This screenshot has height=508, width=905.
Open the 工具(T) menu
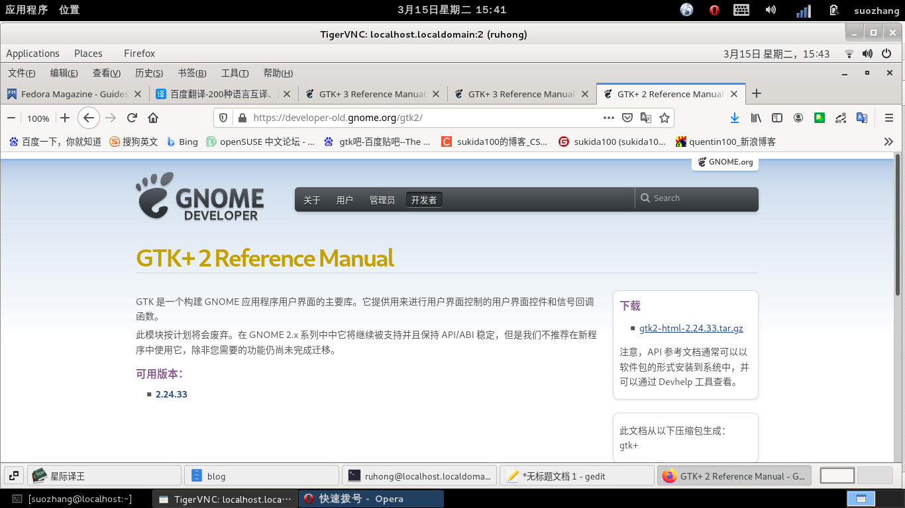pos(235,73)
